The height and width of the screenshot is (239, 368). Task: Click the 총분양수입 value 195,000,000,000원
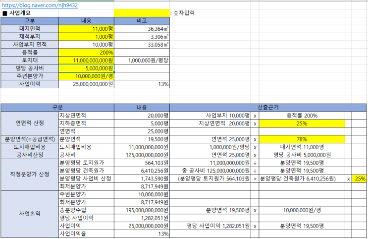point(142,210)
